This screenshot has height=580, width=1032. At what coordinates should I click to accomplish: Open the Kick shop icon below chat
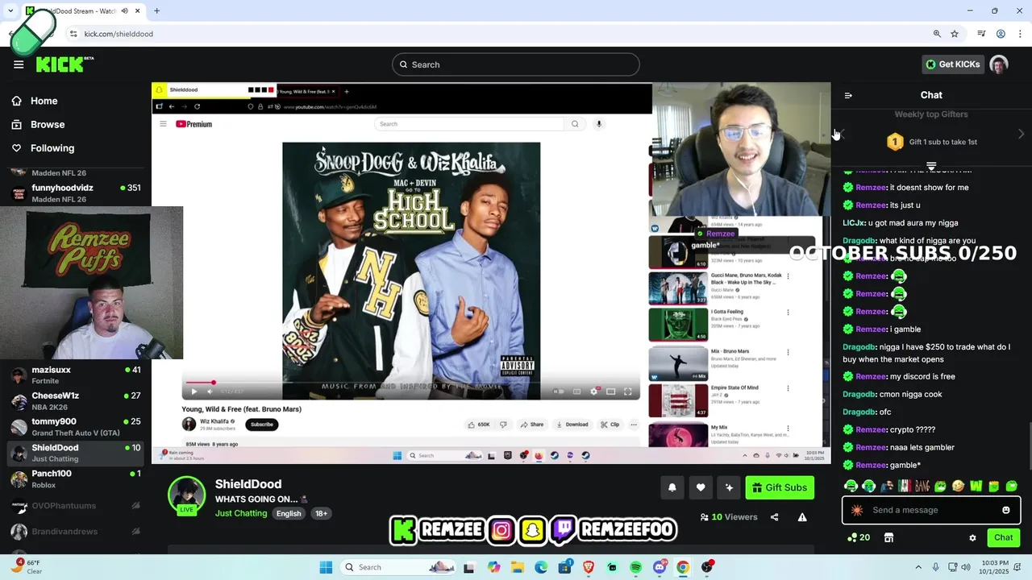(888, 537)
